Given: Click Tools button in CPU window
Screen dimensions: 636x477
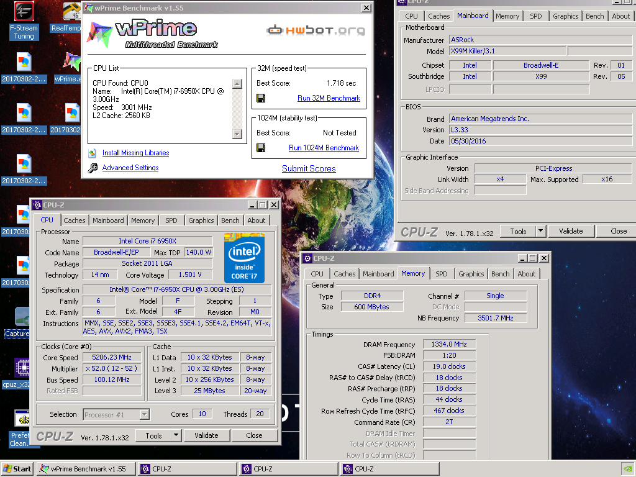Looking at the screenshot, I should point(154,435).
